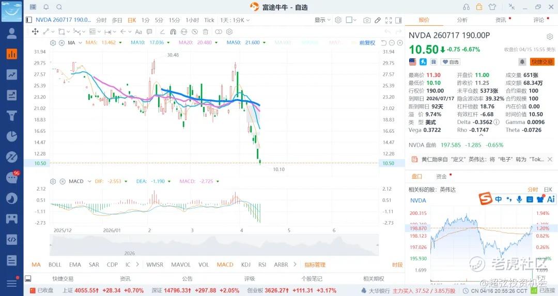The height and width of the screenshot is (296, 558).
Task: Toggle the MA indicator on chart
Action: pyautogui.click(x=36, y=264)
